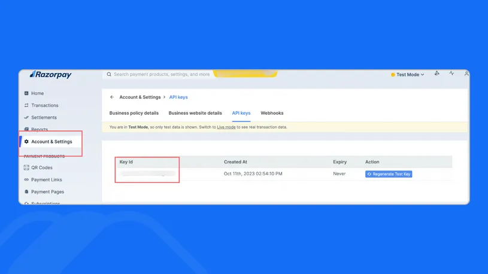Click the Payment Links chain icon
This screenshot has width=488, height=274.
(26, 179)
